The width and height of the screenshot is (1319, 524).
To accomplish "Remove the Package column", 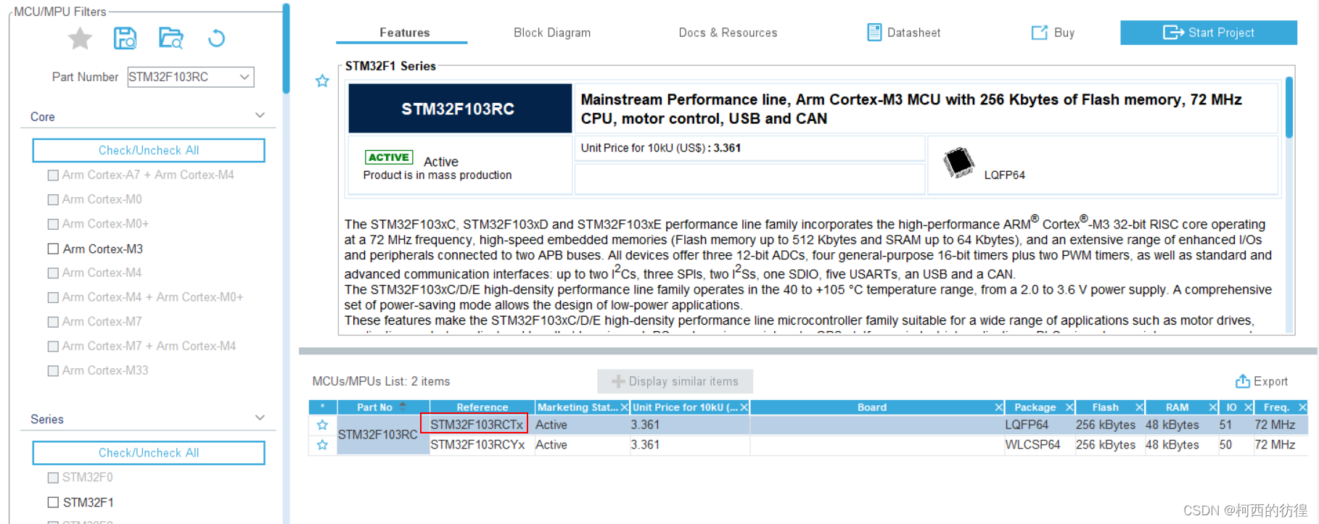I will pyautogui.click(x=1069, y=407).
